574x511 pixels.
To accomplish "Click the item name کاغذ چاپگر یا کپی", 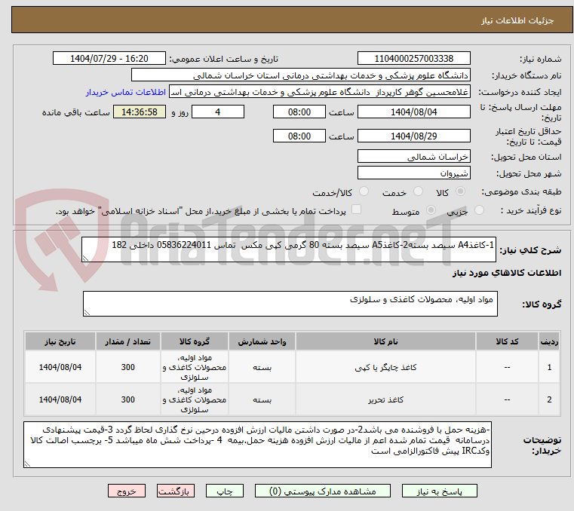I will coord(386,368).
